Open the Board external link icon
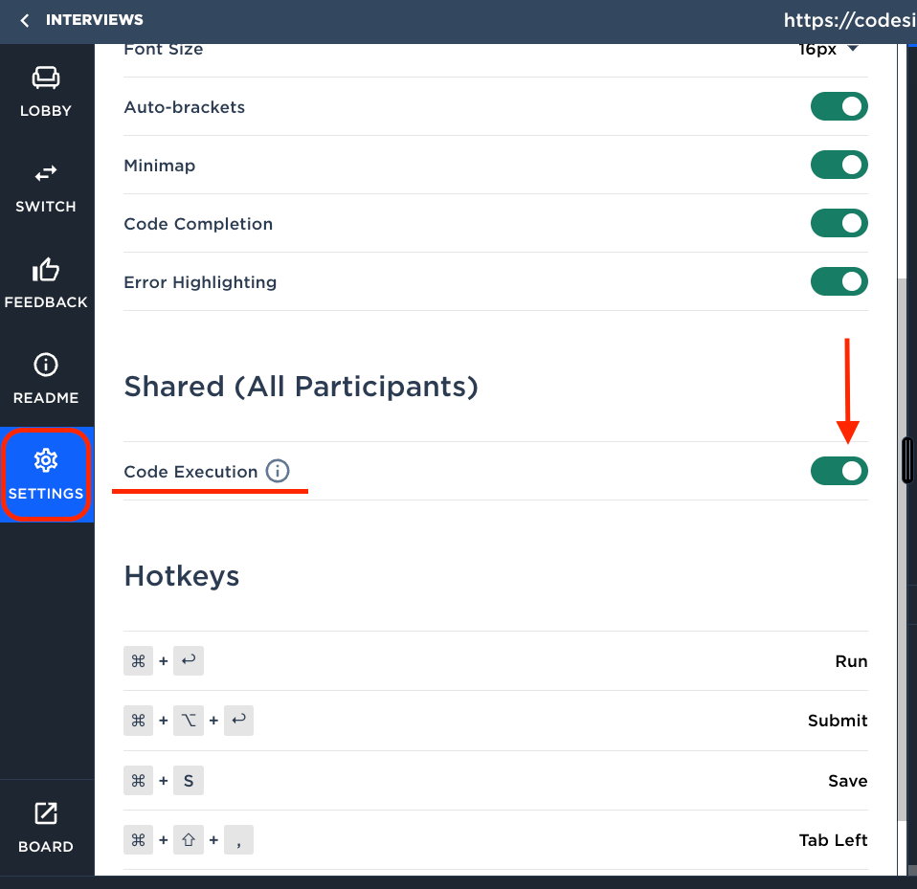The image size is (917, 889). tap(46, 813)
